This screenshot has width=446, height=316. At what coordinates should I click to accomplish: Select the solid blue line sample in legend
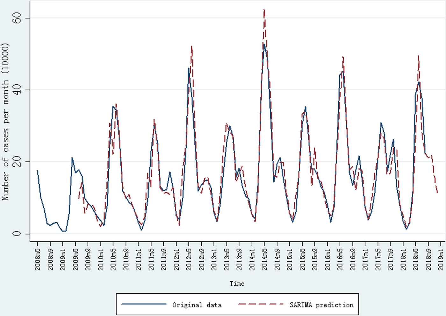point(144,304)
